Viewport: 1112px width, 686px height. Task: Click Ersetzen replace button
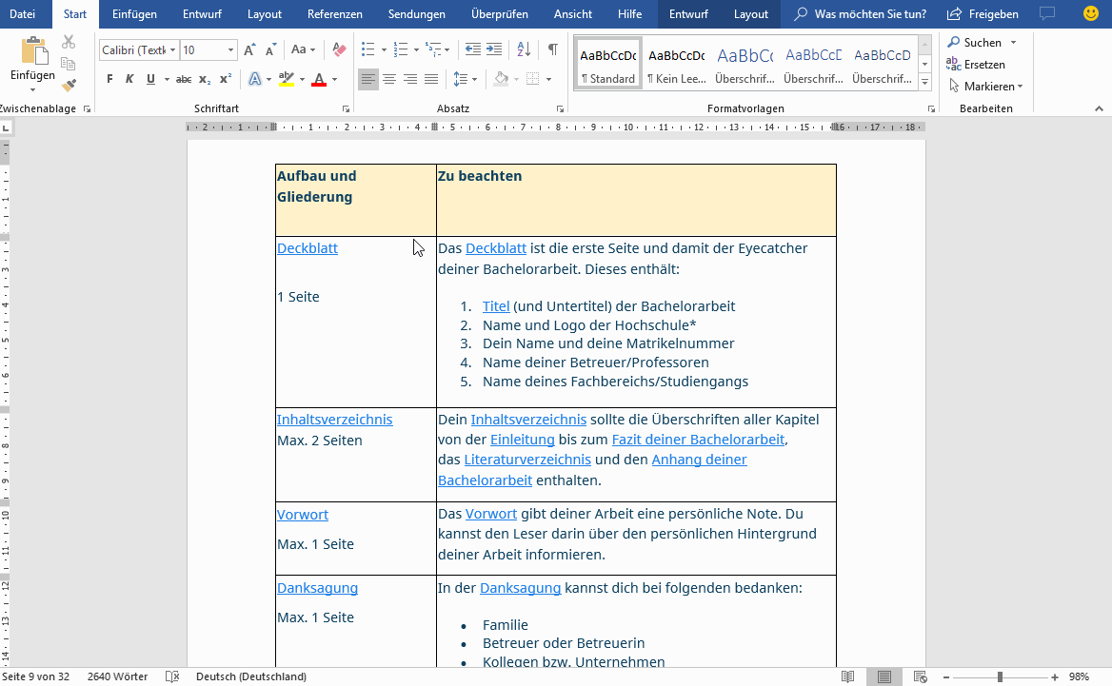976,65
